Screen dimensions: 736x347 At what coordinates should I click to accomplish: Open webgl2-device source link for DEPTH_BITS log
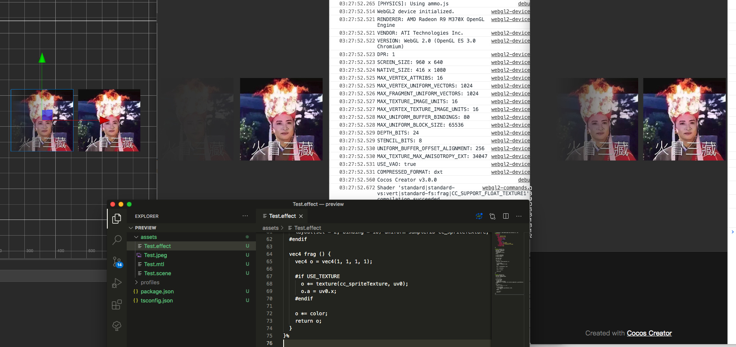510,133
